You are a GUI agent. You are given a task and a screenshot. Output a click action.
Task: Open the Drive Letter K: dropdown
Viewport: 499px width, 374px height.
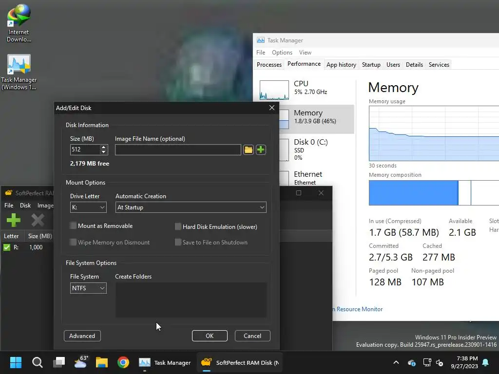tap(88, 207)
